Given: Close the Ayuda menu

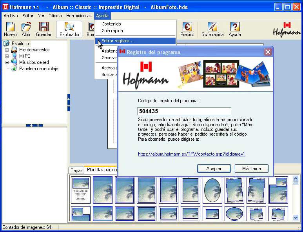Looking at the screenshot, I should [102, 16].
